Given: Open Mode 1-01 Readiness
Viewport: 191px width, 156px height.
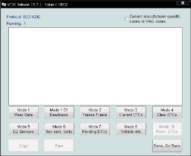Looking at the screenshot, I should pos(59,112).
